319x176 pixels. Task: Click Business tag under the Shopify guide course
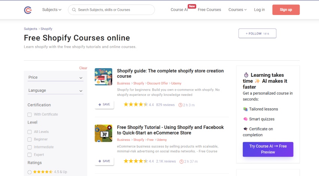123,84
